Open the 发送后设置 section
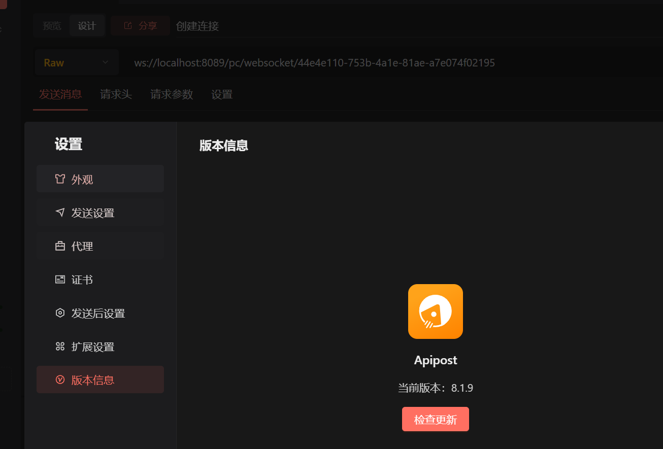This screenshot has width=663, height=449. tap(100, 313)
